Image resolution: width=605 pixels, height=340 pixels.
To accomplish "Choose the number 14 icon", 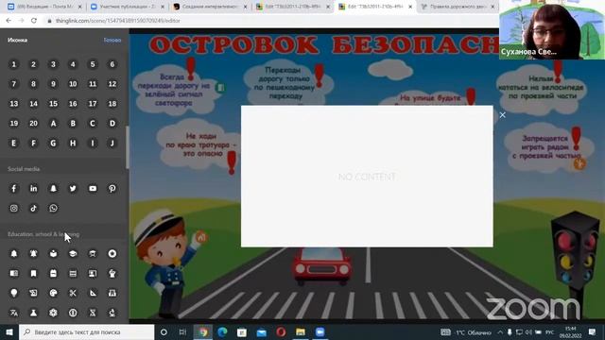I will [x=34, y=104].
